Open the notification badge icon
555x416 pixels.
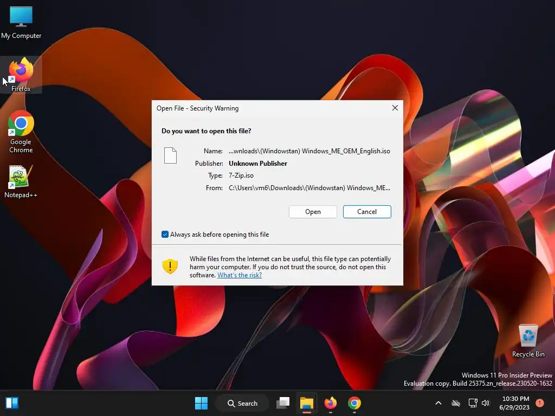(x=539, y=403)
